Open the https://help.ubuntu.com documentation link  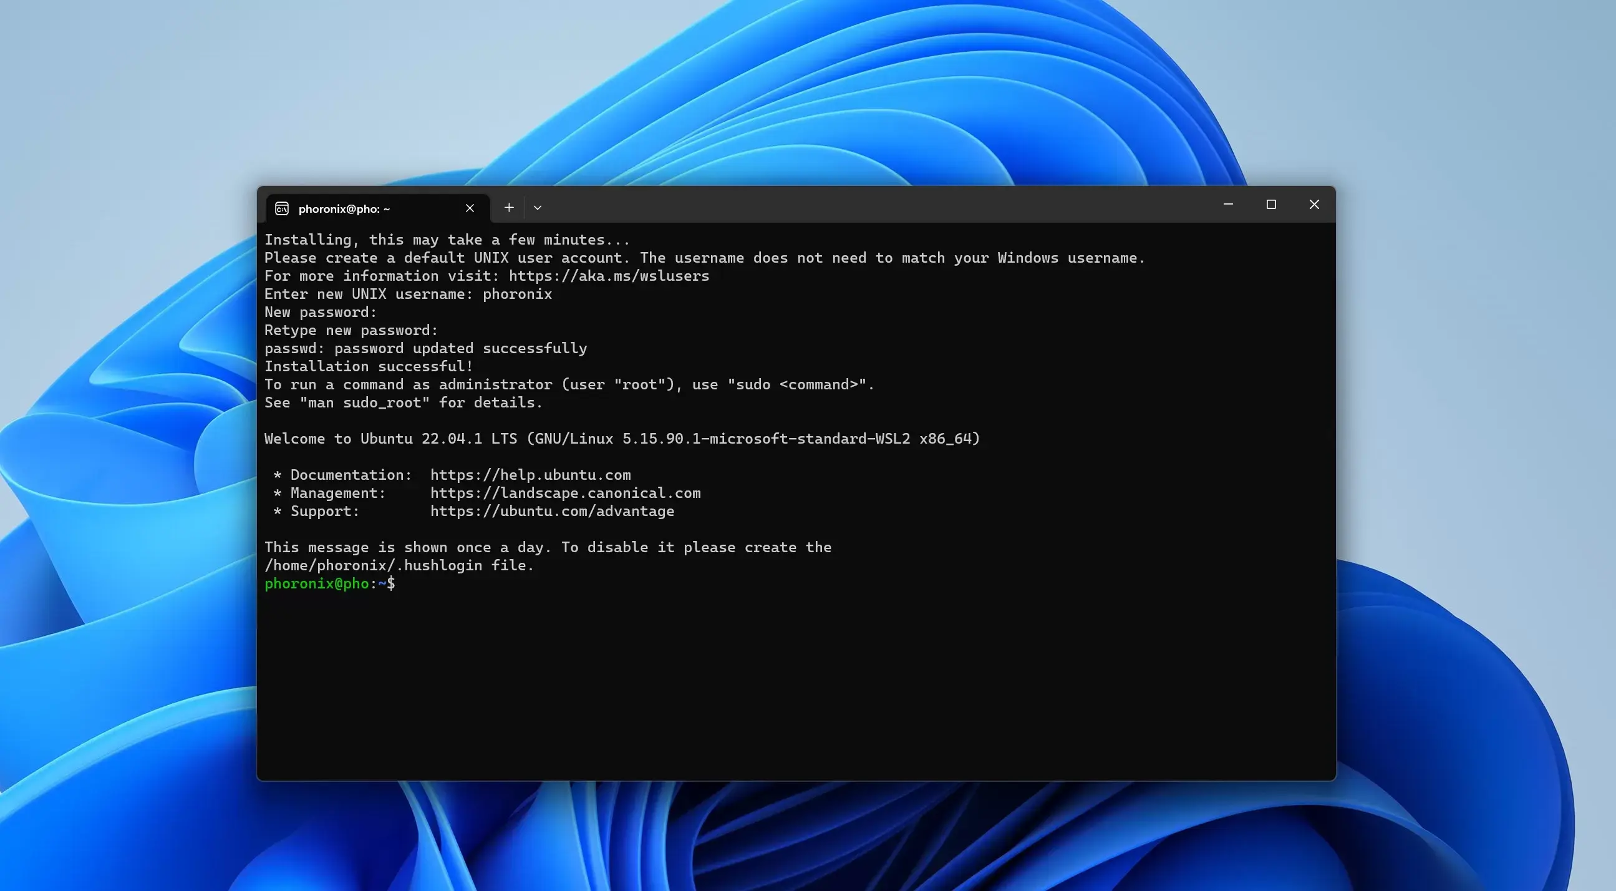531,475
